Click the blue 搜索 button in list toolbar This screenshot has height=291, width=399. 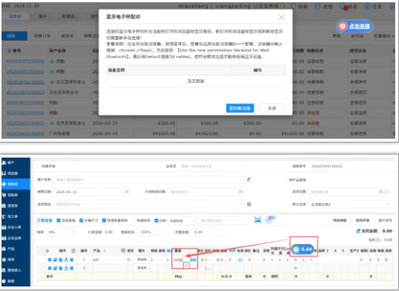coord(14,36)
